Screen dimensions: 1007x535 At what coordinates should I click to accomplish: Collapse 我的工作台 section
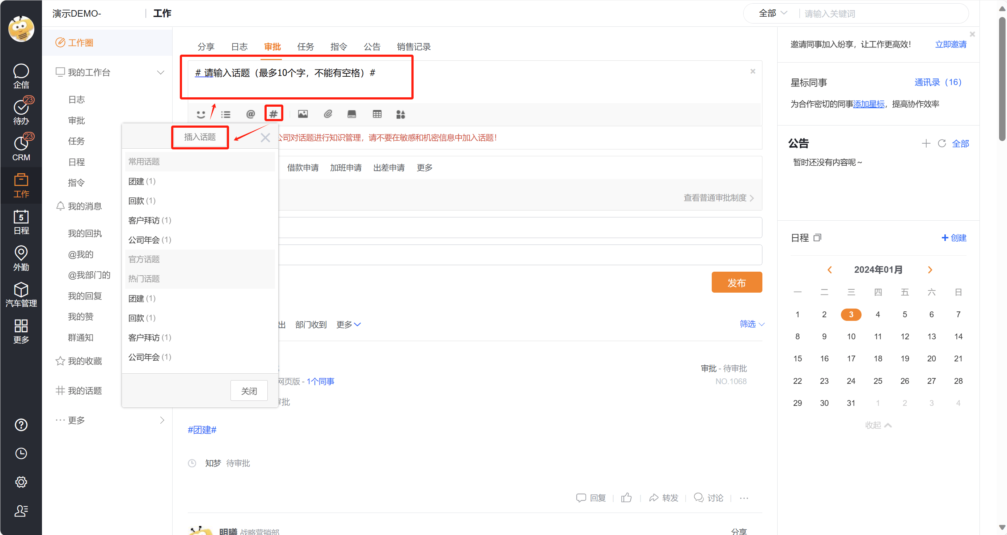tap(160, 73)
